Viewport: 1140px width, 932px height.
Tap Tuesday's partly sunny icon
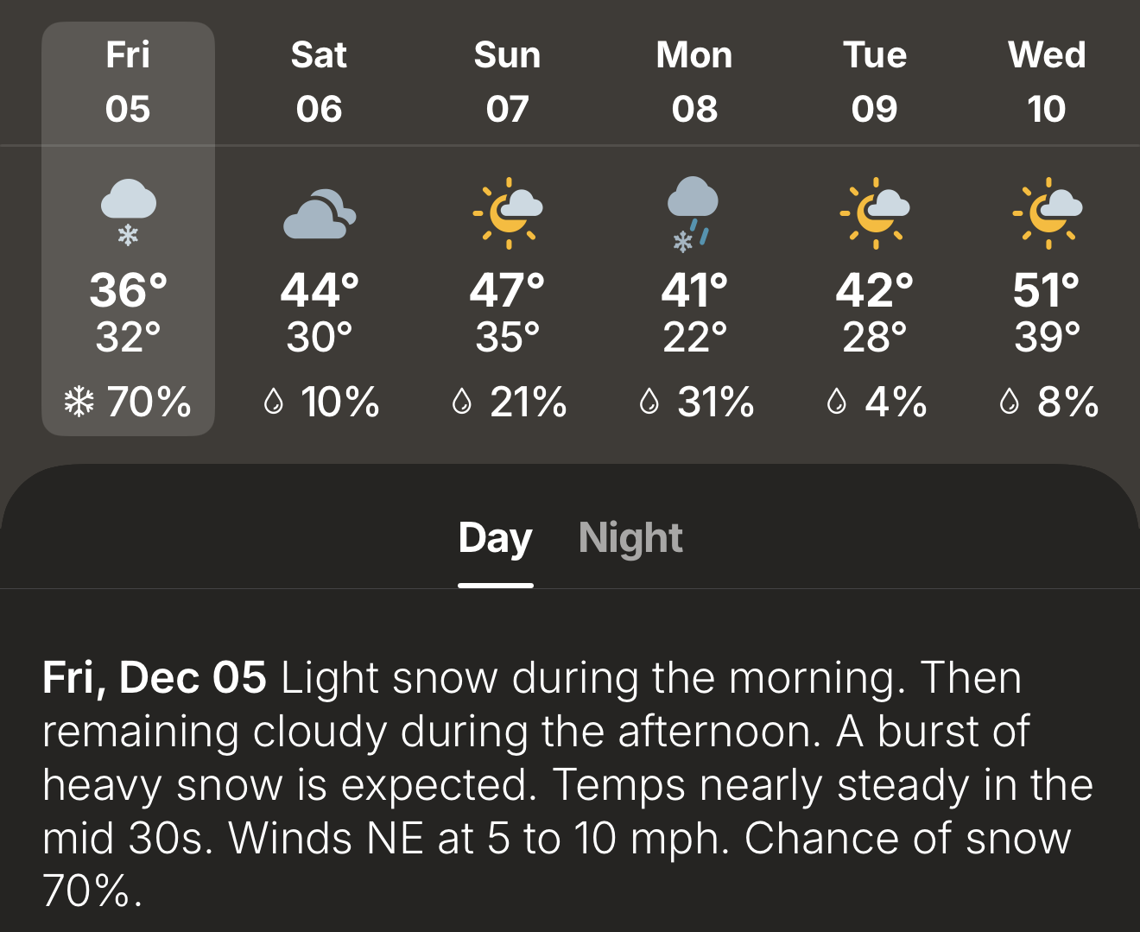click(x=875, y=212)
